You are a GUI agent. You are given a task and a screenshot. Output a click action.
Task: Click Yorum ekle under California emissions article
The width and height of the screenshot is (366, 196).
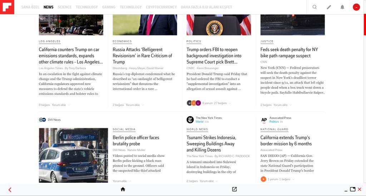(x=59, y=105)
